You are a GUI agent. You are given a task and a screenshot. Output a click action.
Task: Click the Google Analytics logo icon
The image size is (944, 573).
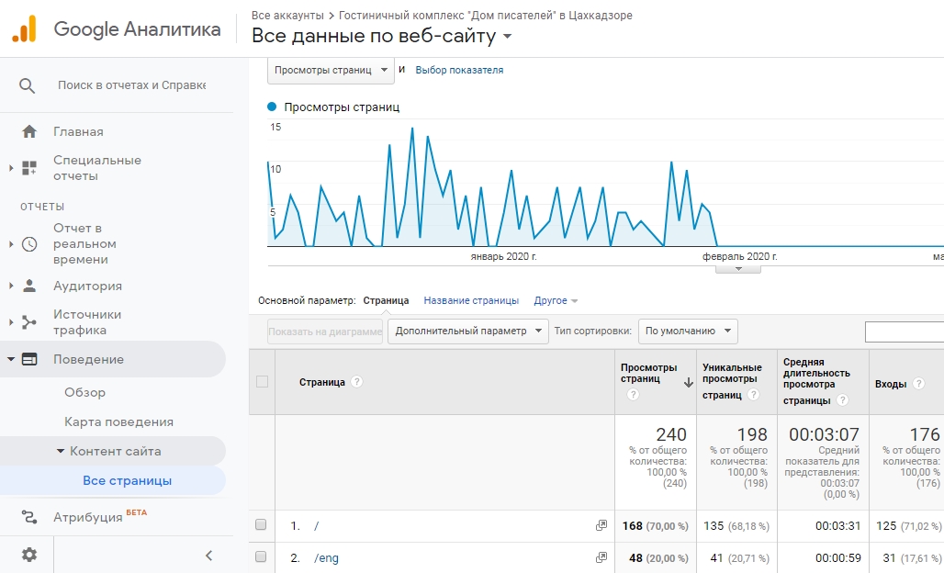24,28
